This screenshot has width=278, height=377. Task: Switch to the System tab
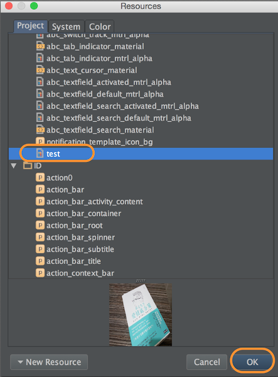[x=66, y=27]
